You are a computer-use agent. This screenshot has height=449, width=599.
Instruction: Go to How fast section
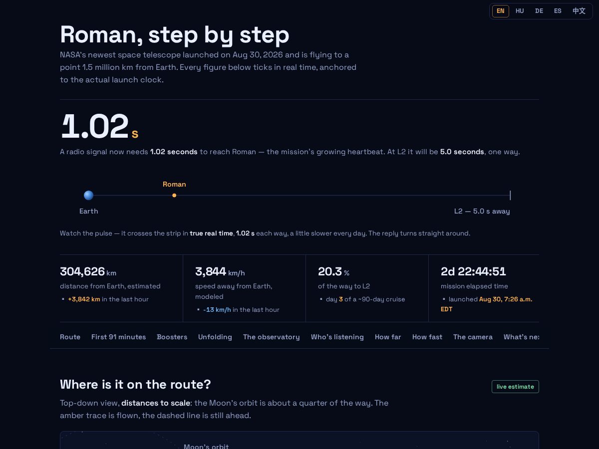point(427,337)
